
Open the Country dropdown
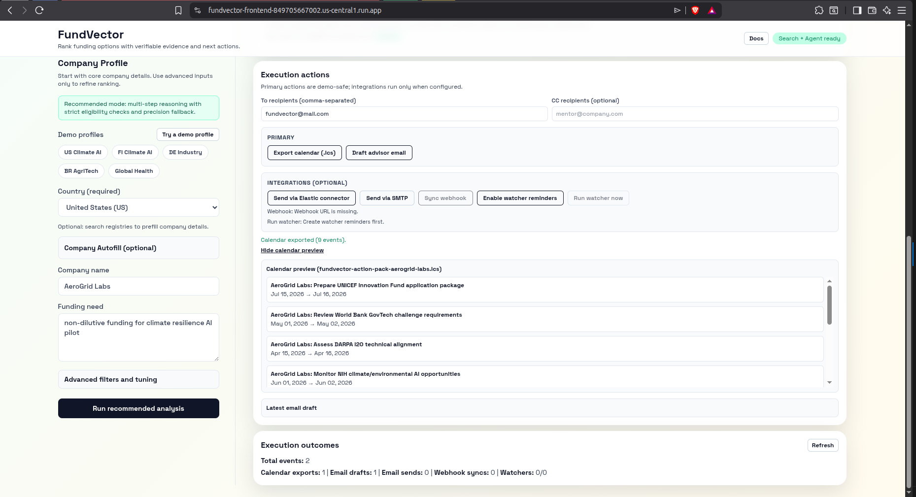tap(138, 207)
